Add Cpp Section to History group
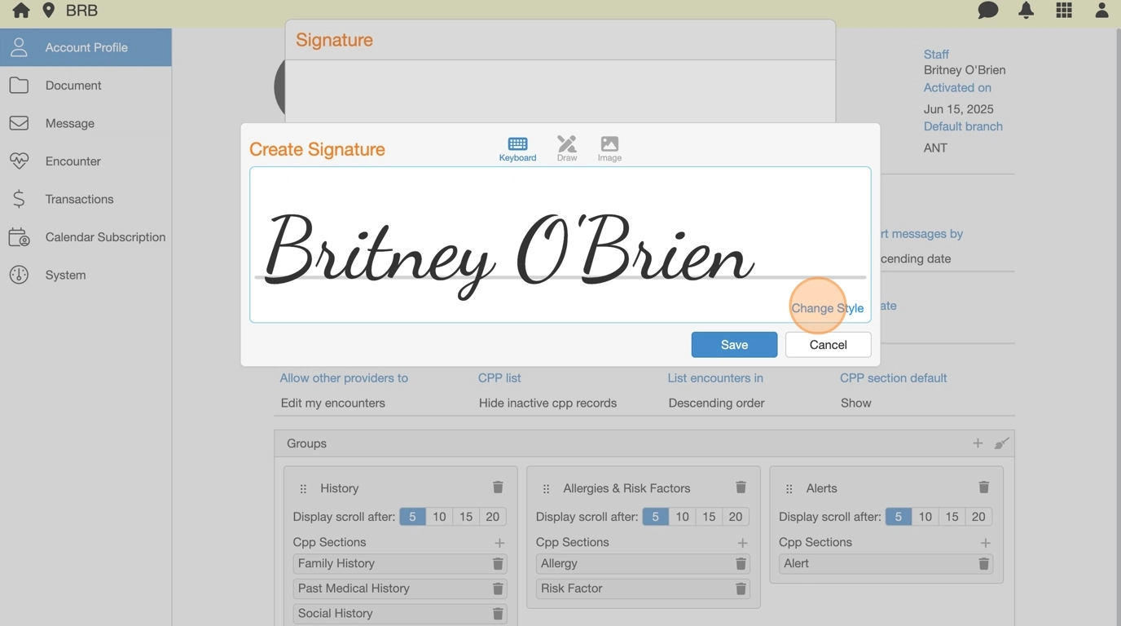This screenshot has height=626, width=1121. [499, 543]
